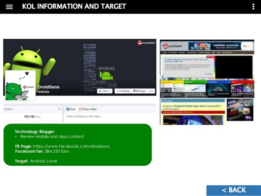The height and width of the screenshot is (196, 261).
Task: Open the sidebar phone advertisement thumbnail
Action: (240, 110)
